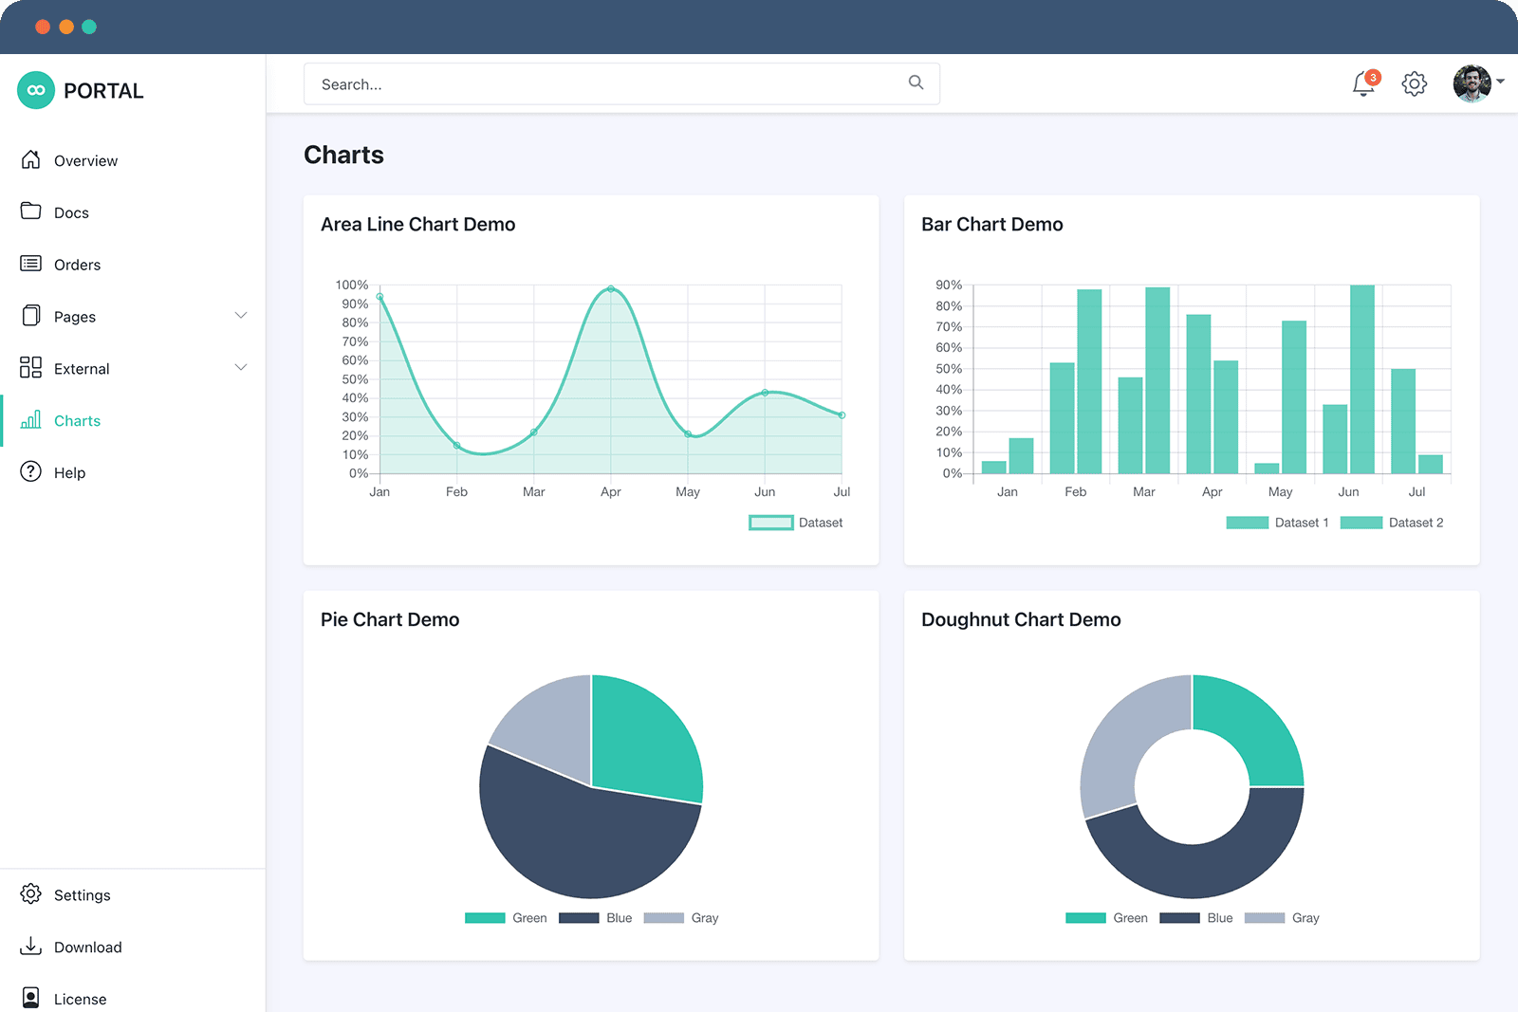Open the top bar settings gear
The width and height of the screenshot is (1518, 1012).
point(1414,83)
